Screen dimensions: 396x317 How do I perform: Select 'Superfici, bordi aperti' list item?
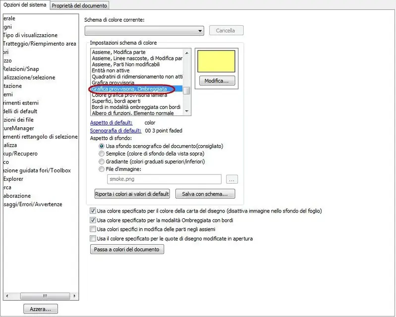(137, 101)
